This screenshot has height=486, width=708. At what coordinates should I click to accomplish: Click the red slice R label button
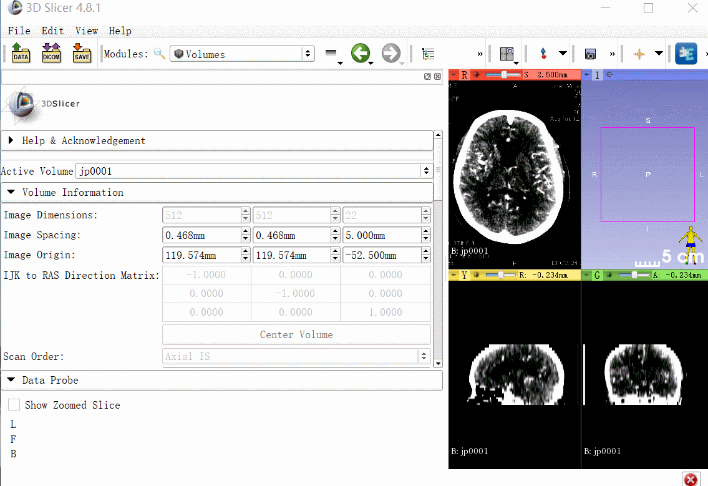tap(464, 75)
